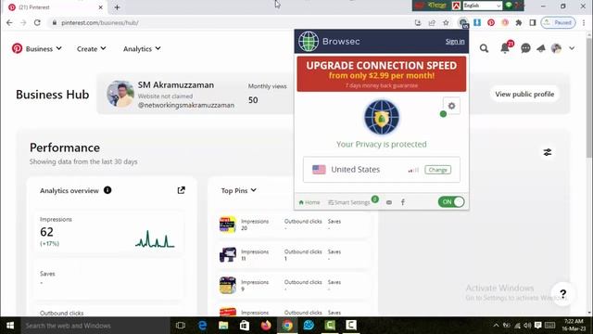This screenshot has width=593, height=334.
Task: Open the performance filter sliders icon
Action: pos(548,152)
